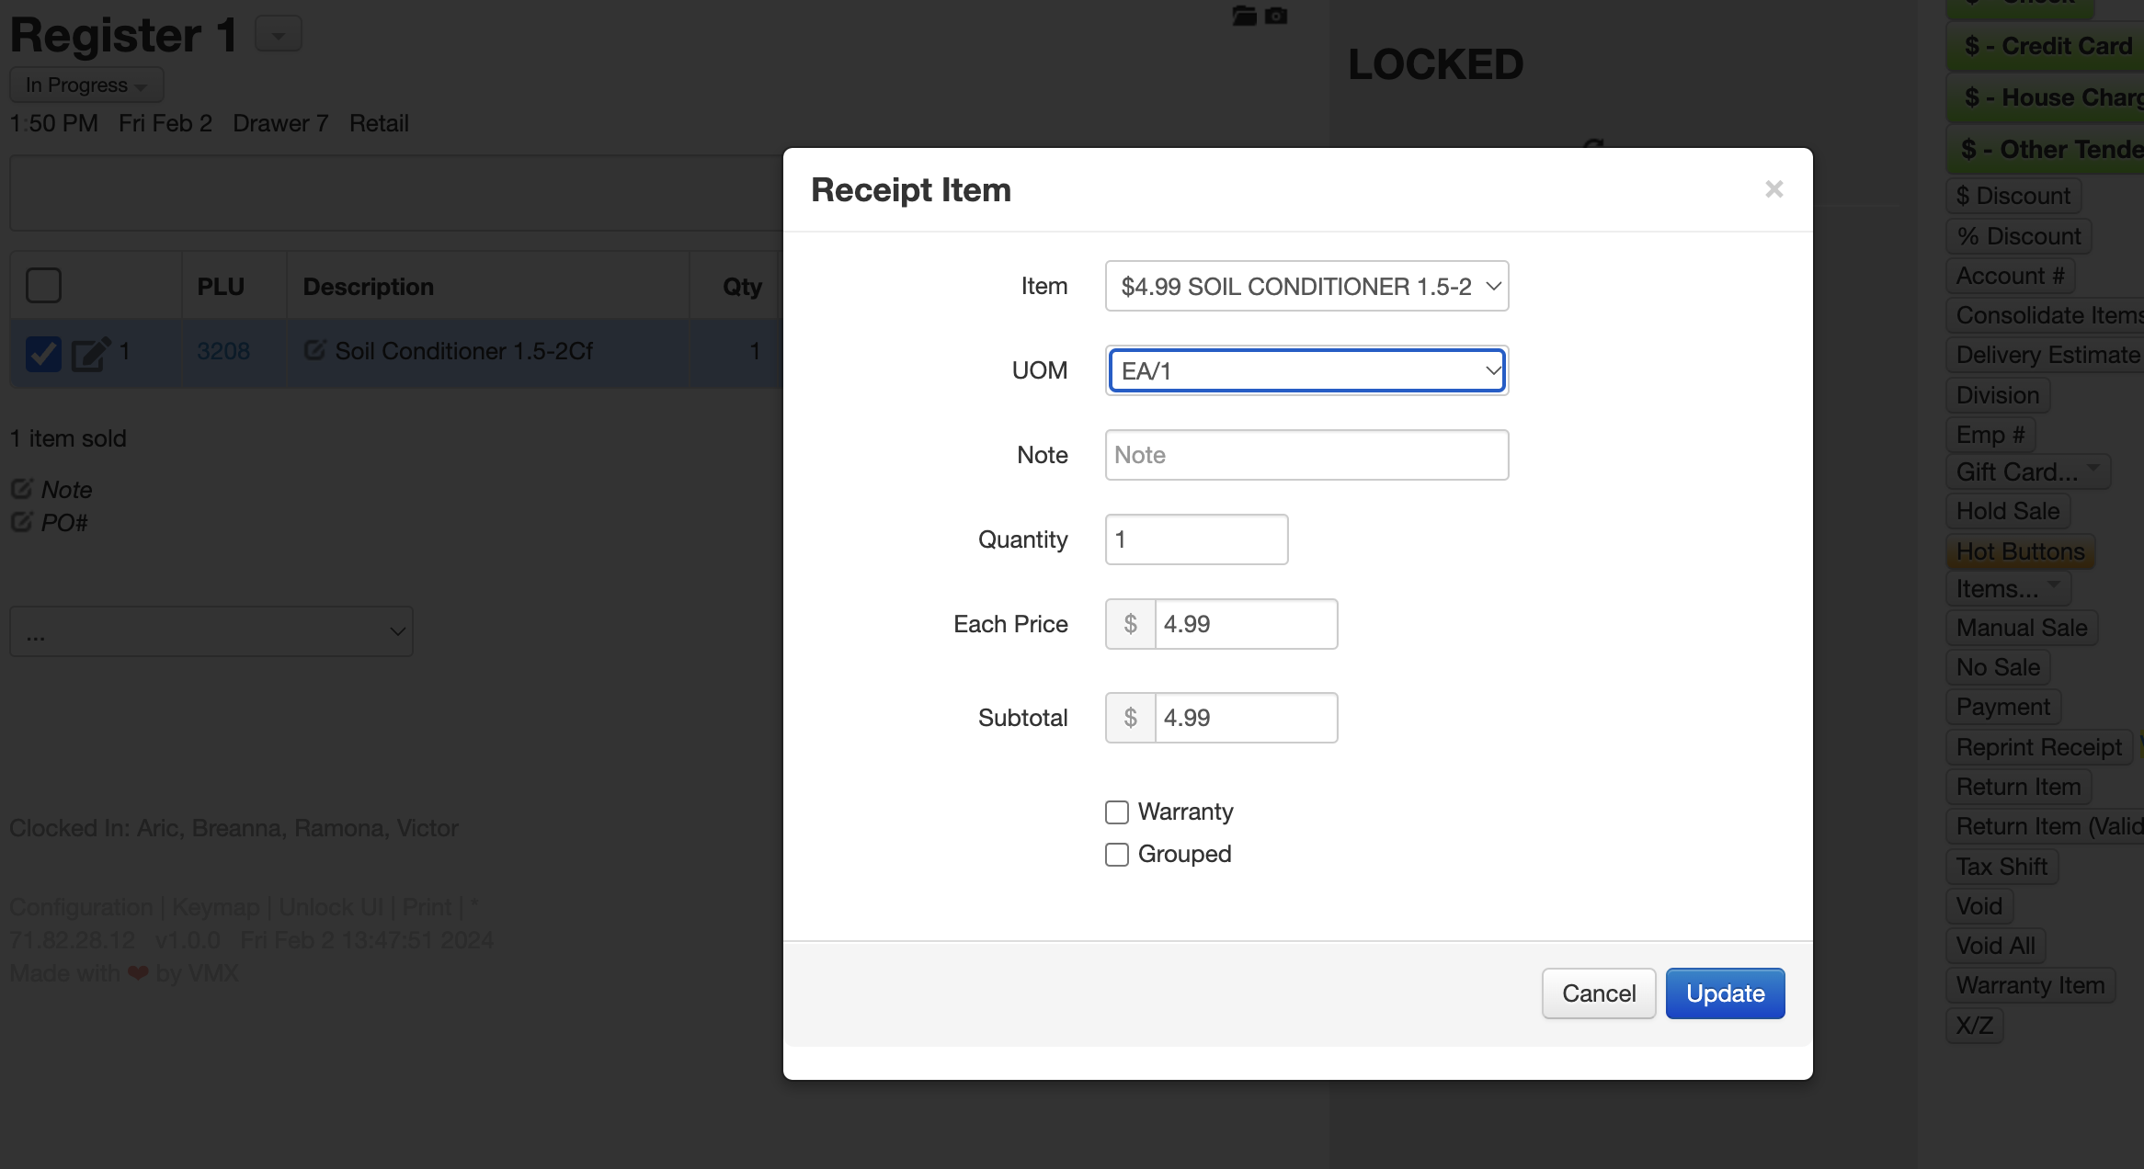Screen dimensions: 2144x1169
Task: Click edit icon beside Note
Action: (x=22, y=488)
